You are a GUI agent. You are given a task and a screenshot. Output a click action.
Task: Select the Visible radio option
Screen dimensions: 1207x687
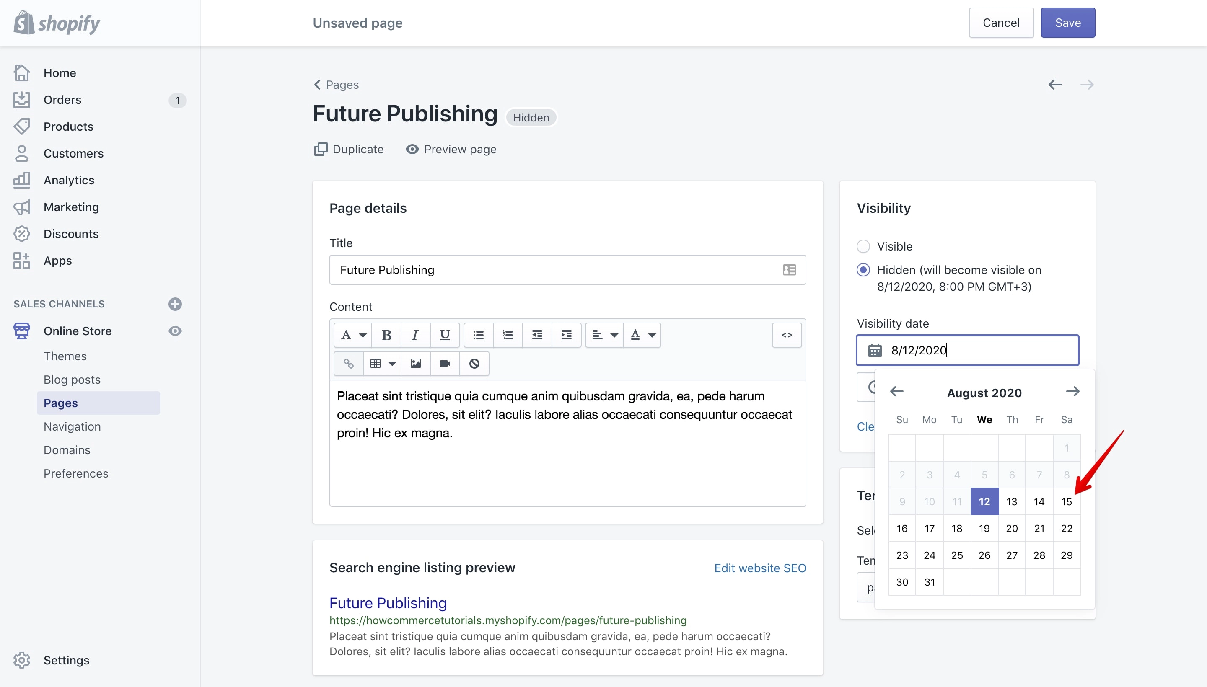pos(863,246)
